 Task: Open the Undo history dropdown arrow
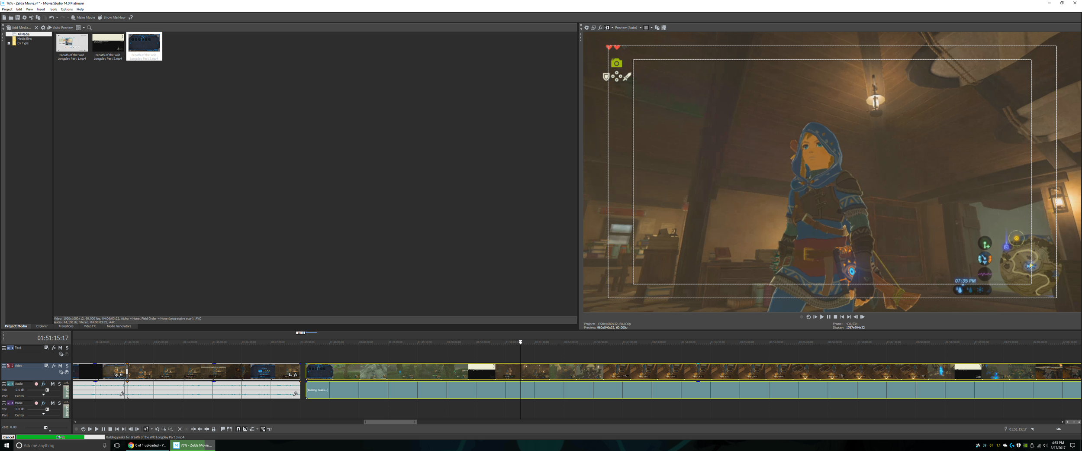(x=57, y=18)
